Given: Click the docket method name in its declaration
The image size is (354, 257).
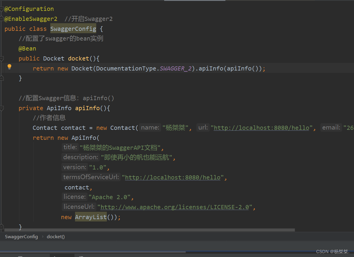Looking at the screenshot, I should click(x=79, y=58).
